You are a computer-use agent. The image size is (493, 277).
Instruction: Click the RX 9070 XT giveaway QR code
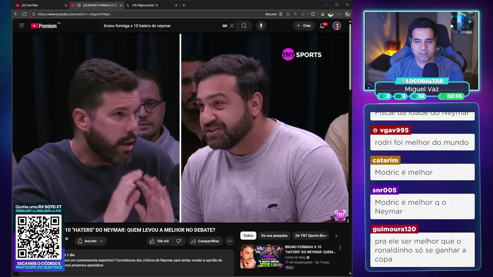coord(39,237)
